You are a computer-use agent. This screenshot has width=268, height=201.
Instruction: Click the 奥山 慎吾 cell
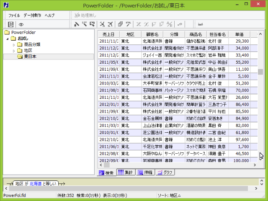[x=218, y=69]
